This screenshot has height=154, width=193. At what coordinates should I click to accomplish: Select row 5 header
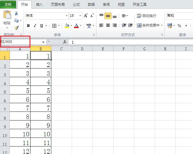pyautogui.click(x=5, y=90)
